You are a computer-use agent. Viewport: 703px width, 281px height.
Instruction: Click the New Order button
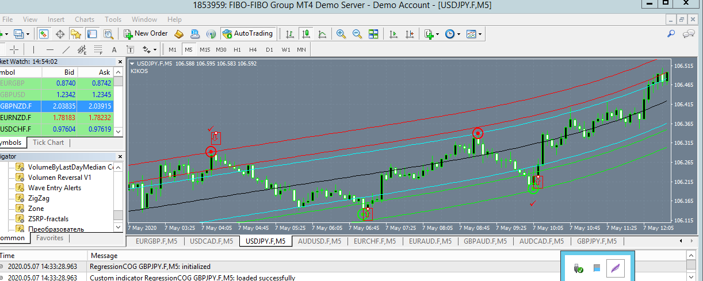(146, 34)
